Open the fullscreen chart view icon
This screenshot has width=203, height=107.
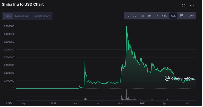(183, 6)
